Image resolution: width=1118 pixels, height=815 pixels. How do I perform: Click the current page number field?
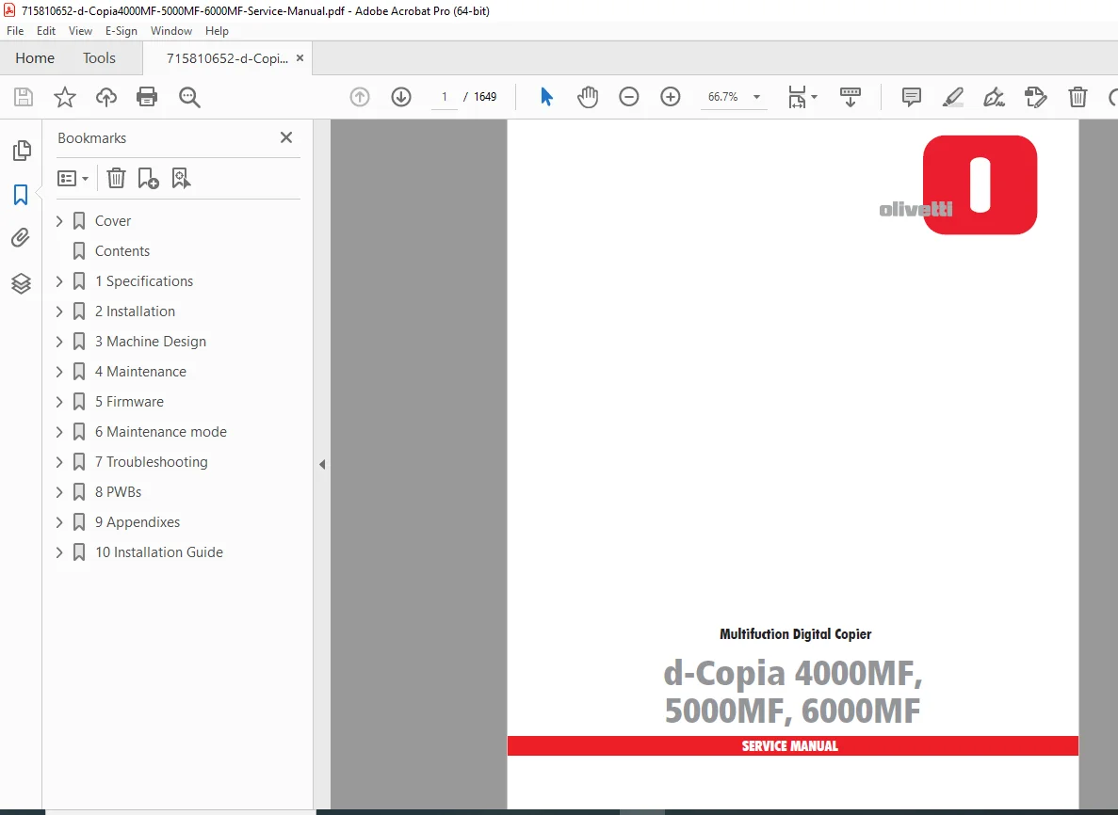445,97
